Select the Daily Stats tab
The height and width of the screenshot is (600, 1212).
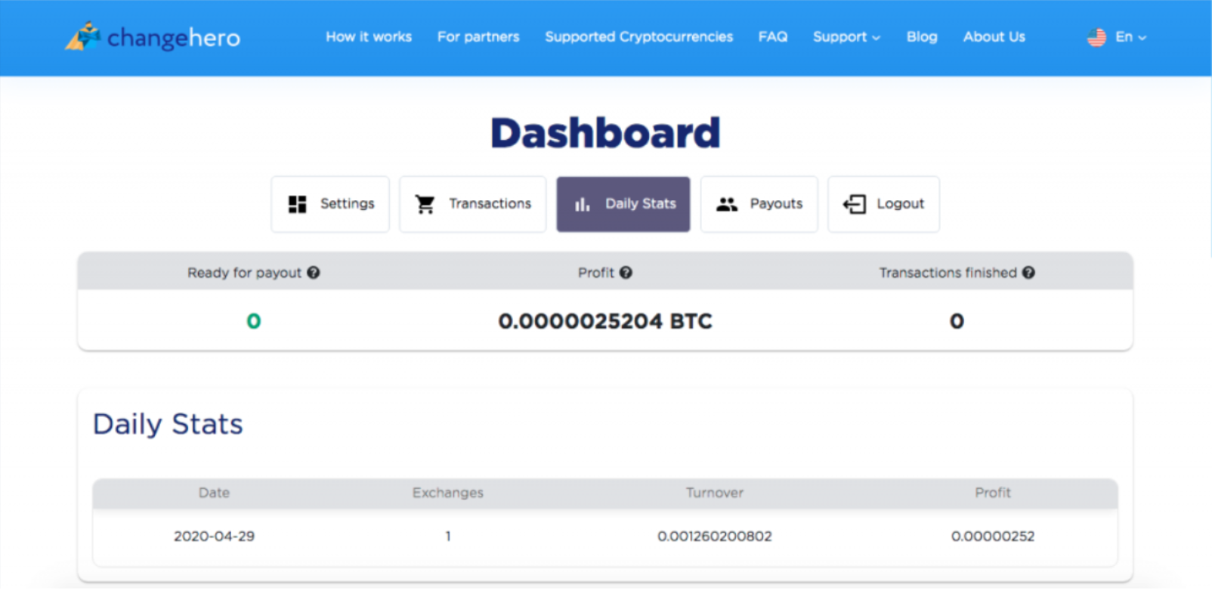623,204
